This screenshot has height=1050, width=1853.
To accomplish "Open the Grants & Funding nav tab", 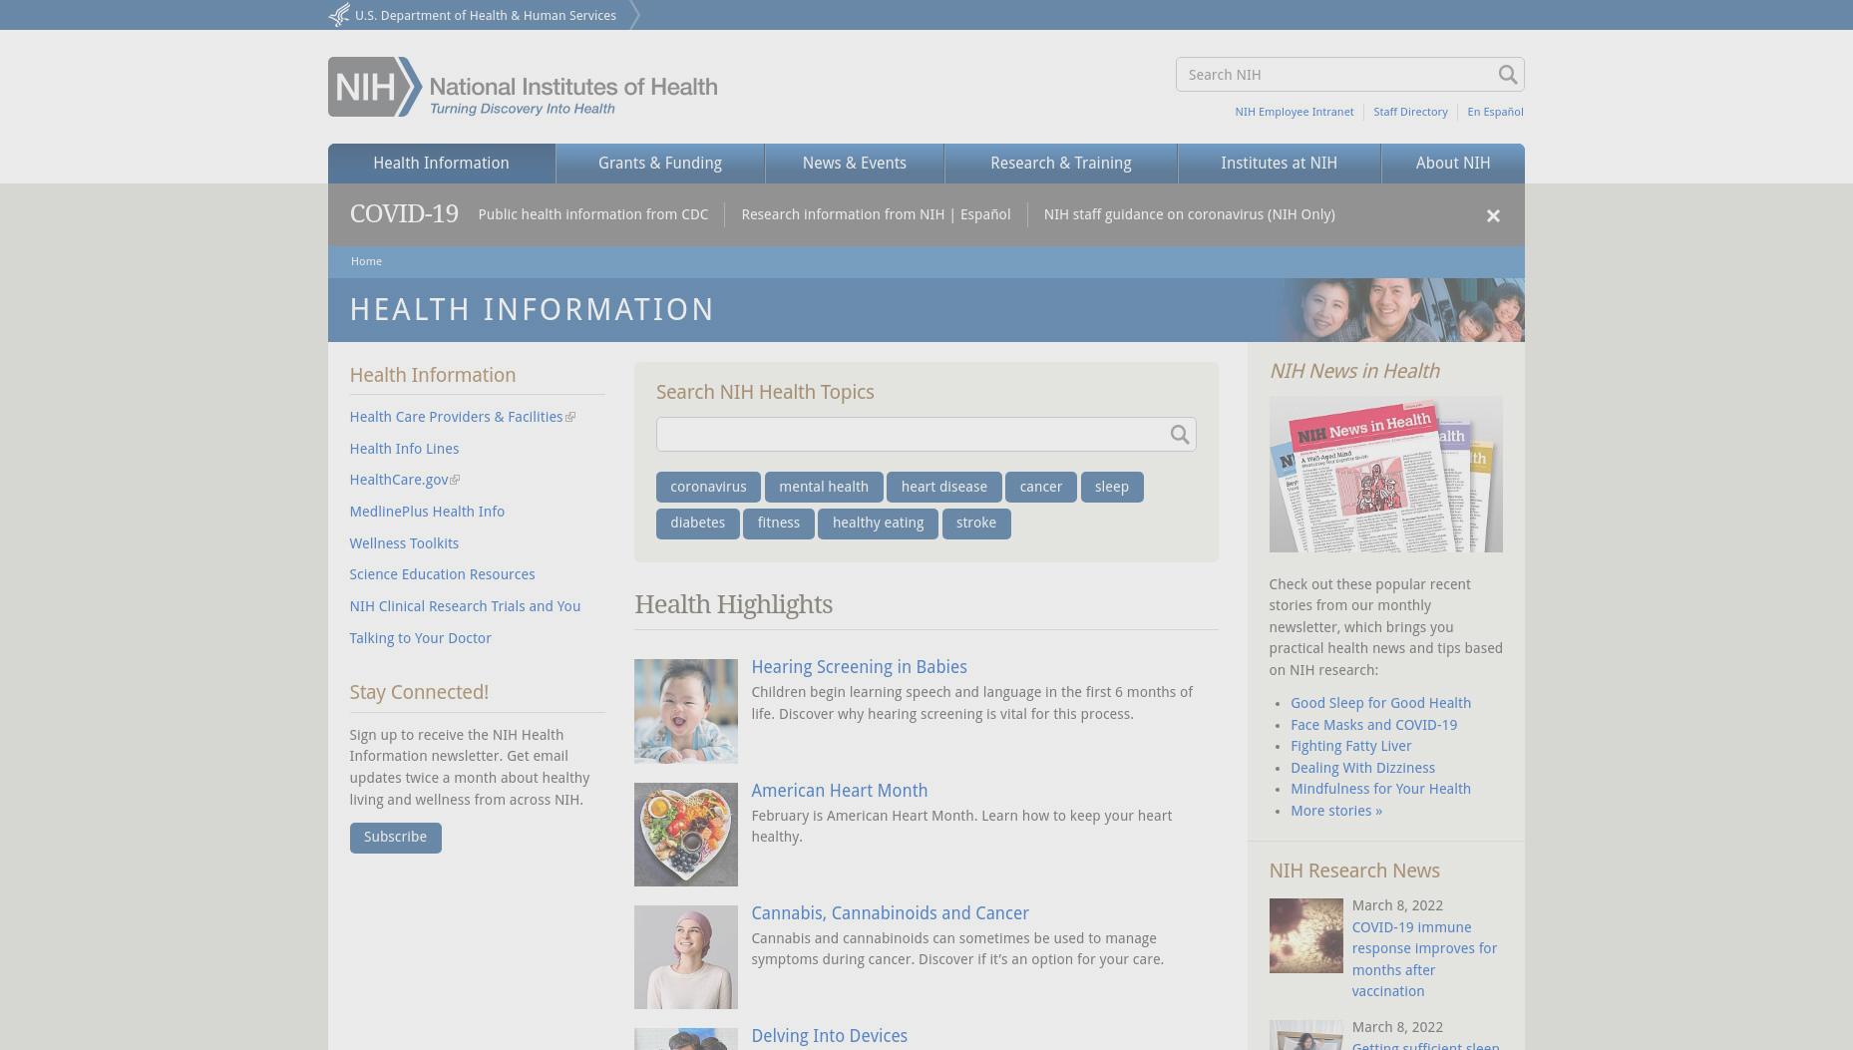I will coord(660,164).
